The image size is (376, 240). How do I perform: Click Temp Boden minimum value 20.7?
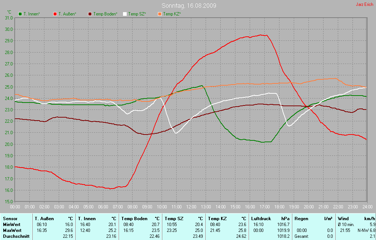(x=156, y=225)
